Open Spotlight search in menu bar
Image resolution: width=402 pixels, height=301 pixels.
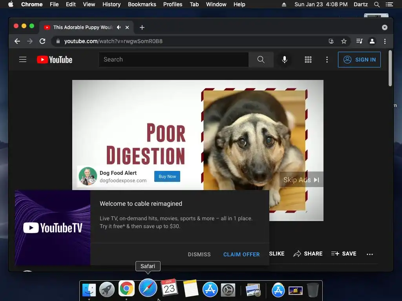point(376,4)
